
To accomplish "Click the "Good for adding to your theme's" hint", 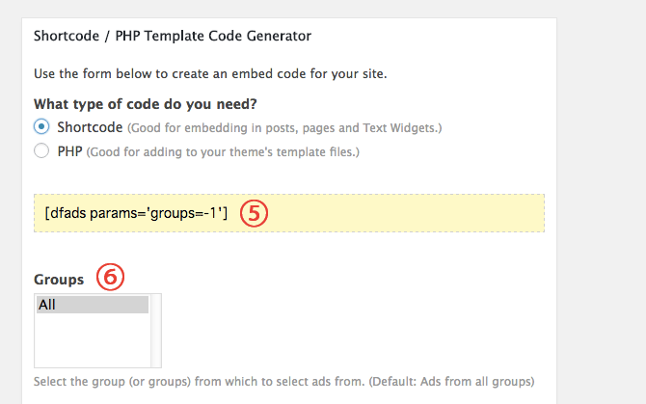I will (x=223, y=152).
